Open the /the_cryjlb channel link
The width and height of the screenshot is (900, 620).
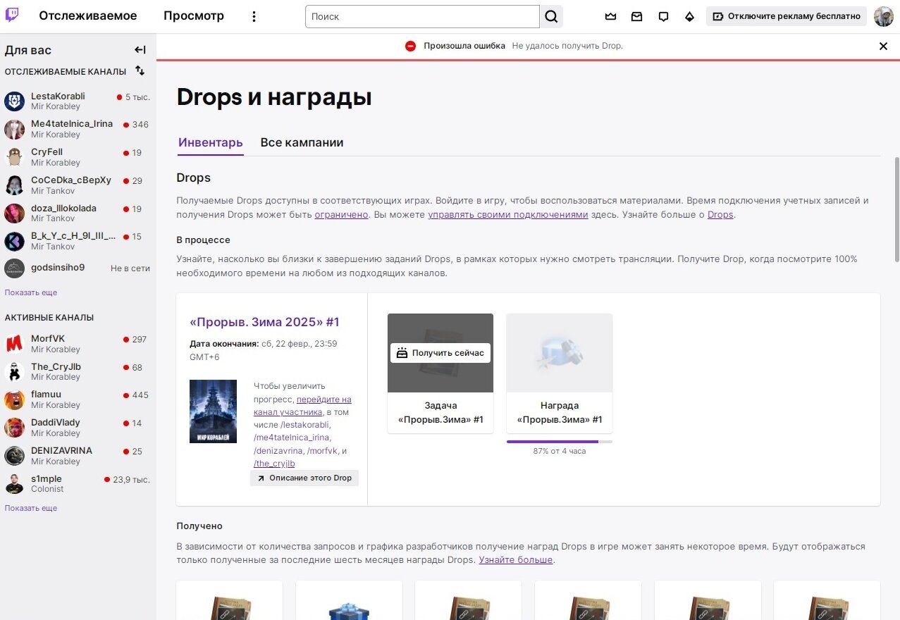tap(274, 463)
